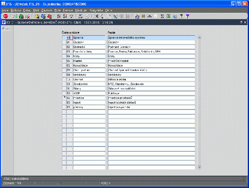Click the 'Nákup a prodej' description cell
249x188 pixels.
pyautogui.click(x=151, y=79)
